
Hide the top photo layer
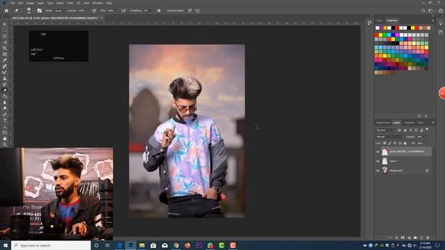[378, 151]
